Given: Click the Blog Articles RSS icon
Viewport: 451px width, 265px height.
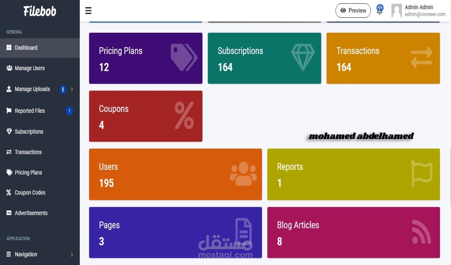Looking at the screenshot, I should click(x=421, y=232).
